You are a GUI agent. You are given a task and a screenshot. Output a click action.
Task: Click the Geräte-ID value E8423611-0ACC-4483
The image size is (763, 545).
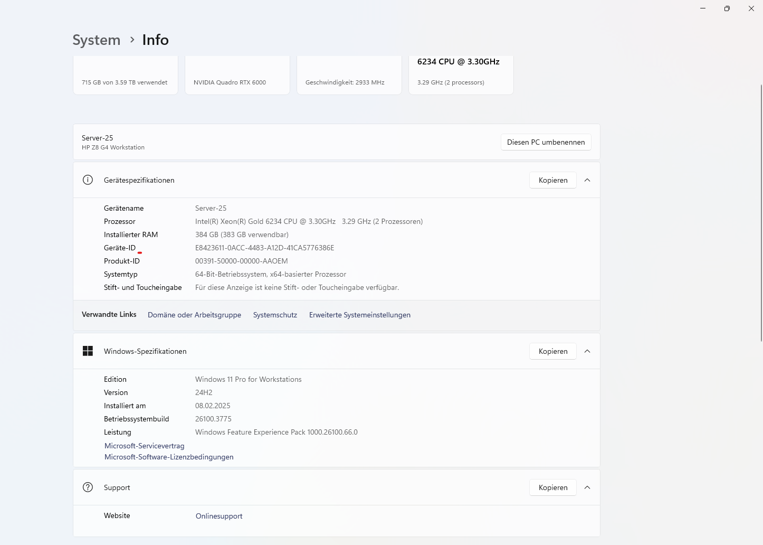264,248
